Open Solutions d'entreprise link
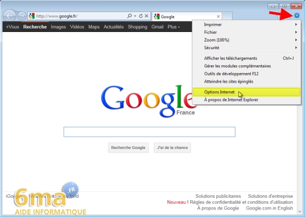 270,196
